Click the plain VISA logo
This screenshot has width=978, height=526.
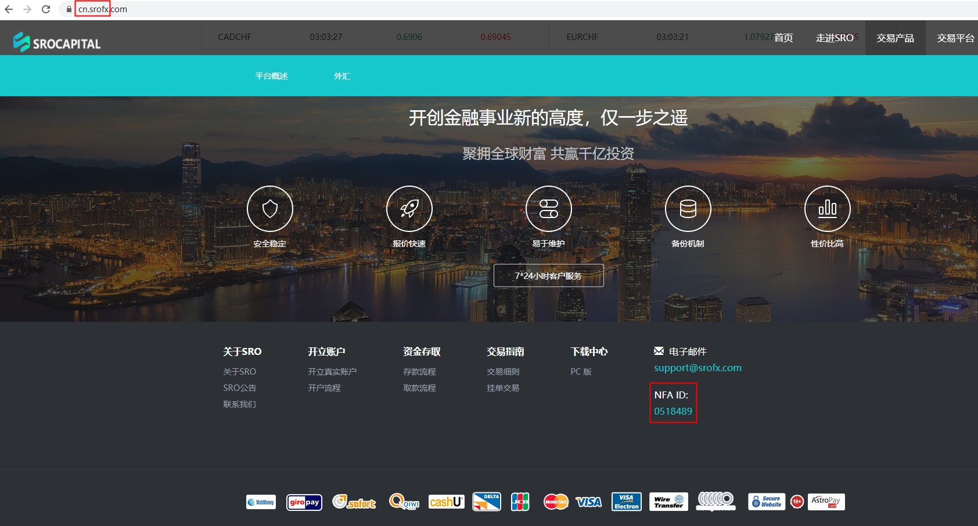click(x=589, y=502)
